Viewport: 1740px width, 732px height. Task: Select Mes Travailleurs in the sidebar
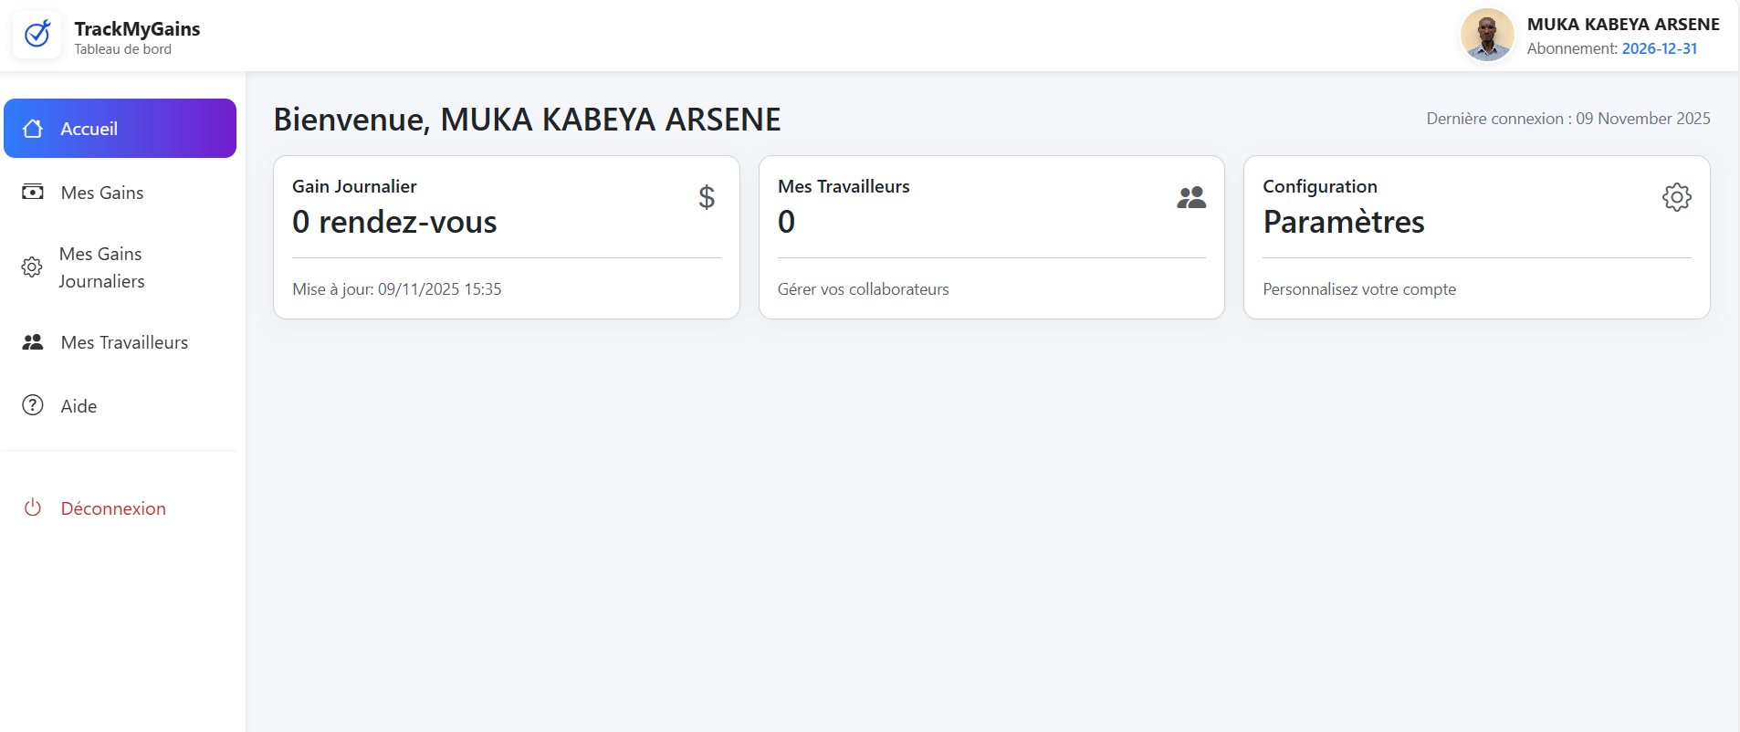coord(124,342)
